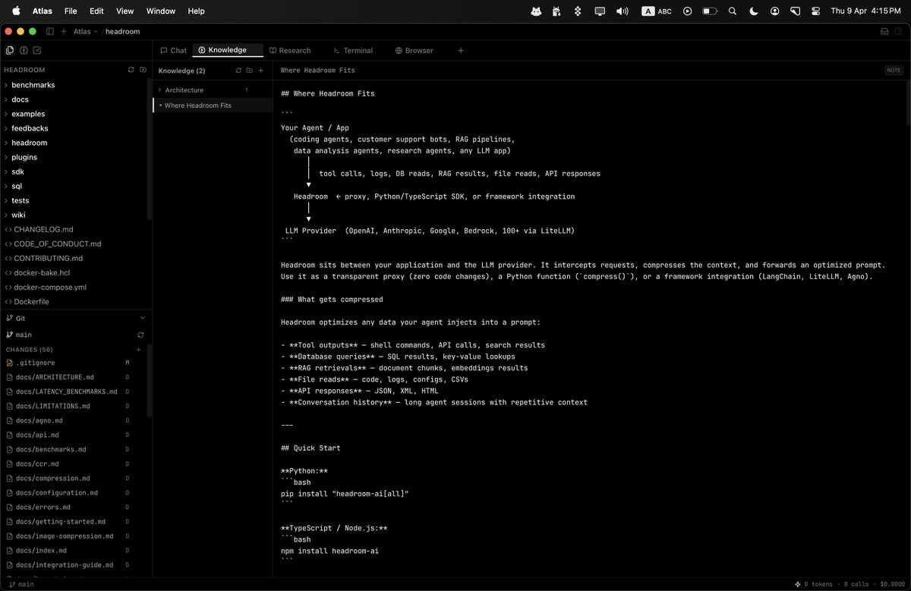This screenshot has width=911, height=591.
Task: Click the NOTE badge button
Action: [x=894, y=71]
